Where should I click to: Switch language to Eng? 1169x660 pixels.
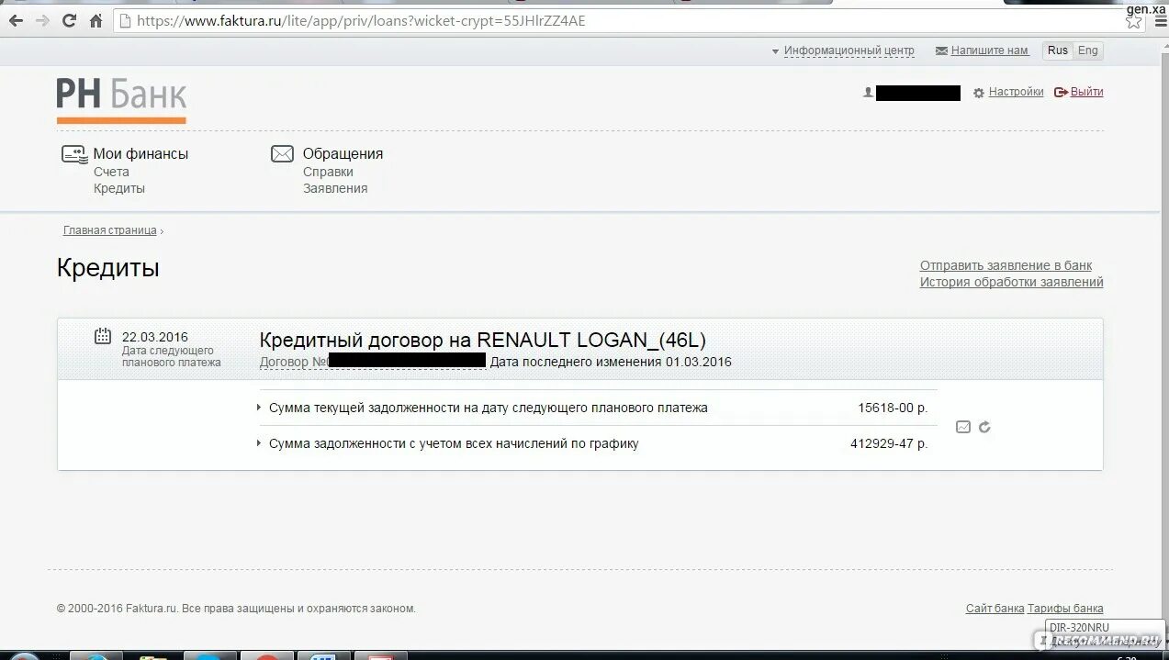click(x=1088, y=50)
